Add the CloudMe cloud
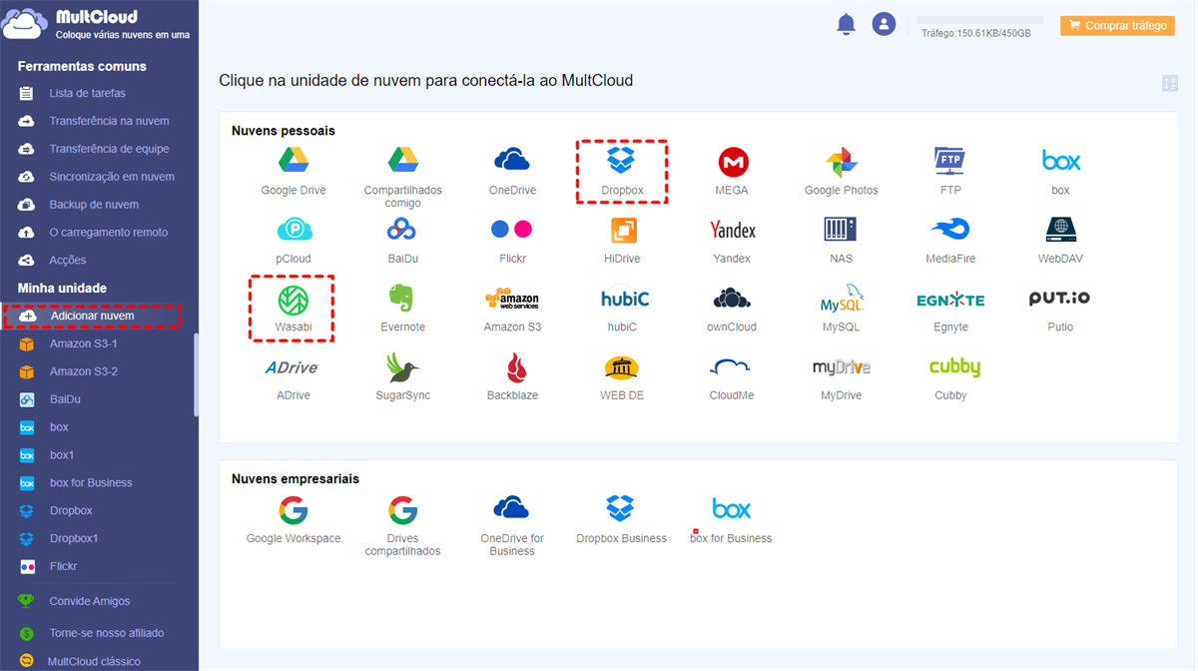Screen dimensions: 1198x671 (x=731, y=367)
